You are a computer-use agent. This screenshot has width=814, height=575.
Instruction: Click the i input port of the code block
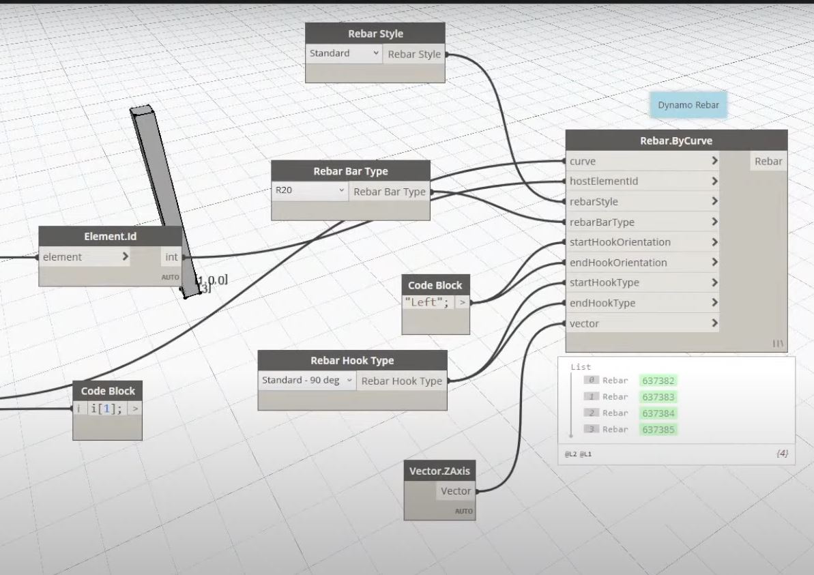click(79, 409)
